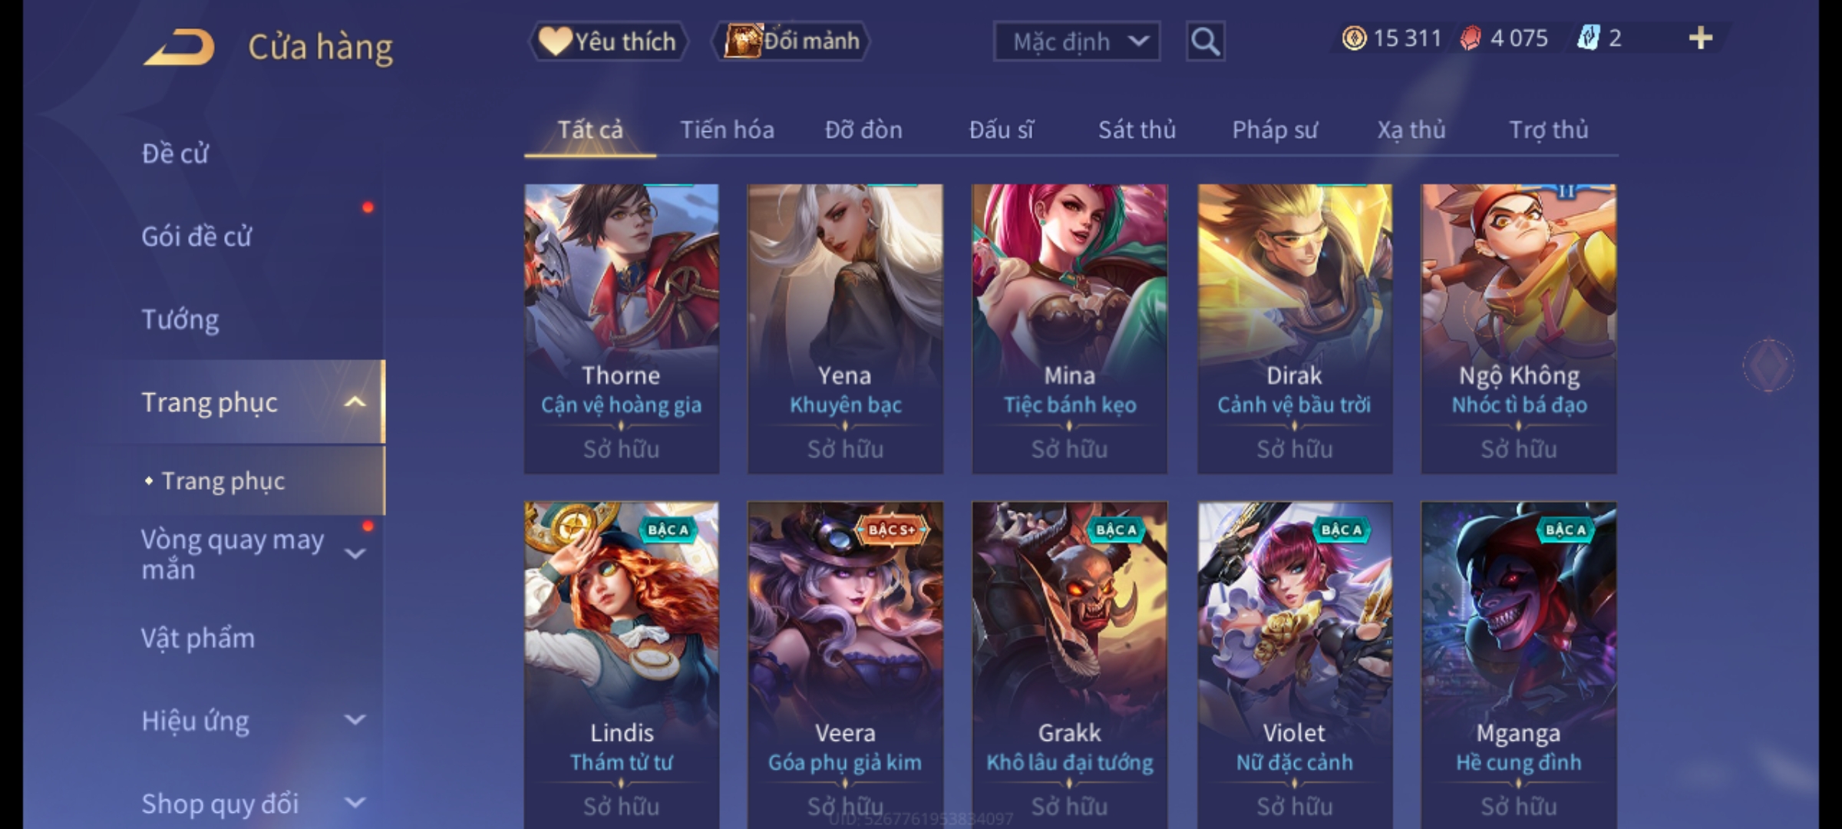Tap the red ruby currency icon
Image resolution: width=1842 pixels, height=829 pixels.
pos(1470,38)
